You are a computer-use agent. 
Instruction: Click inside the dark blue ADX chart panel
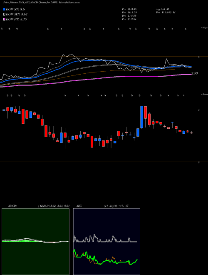[106, 242]
